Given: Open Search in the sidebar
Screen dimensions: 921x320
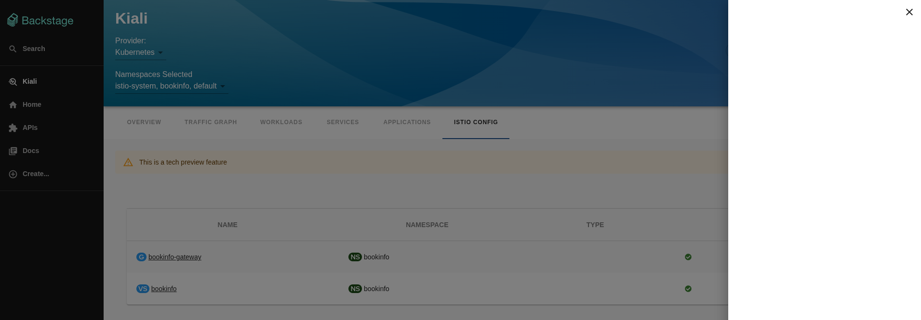Looking at the screenshot, I should click(52, 49).
